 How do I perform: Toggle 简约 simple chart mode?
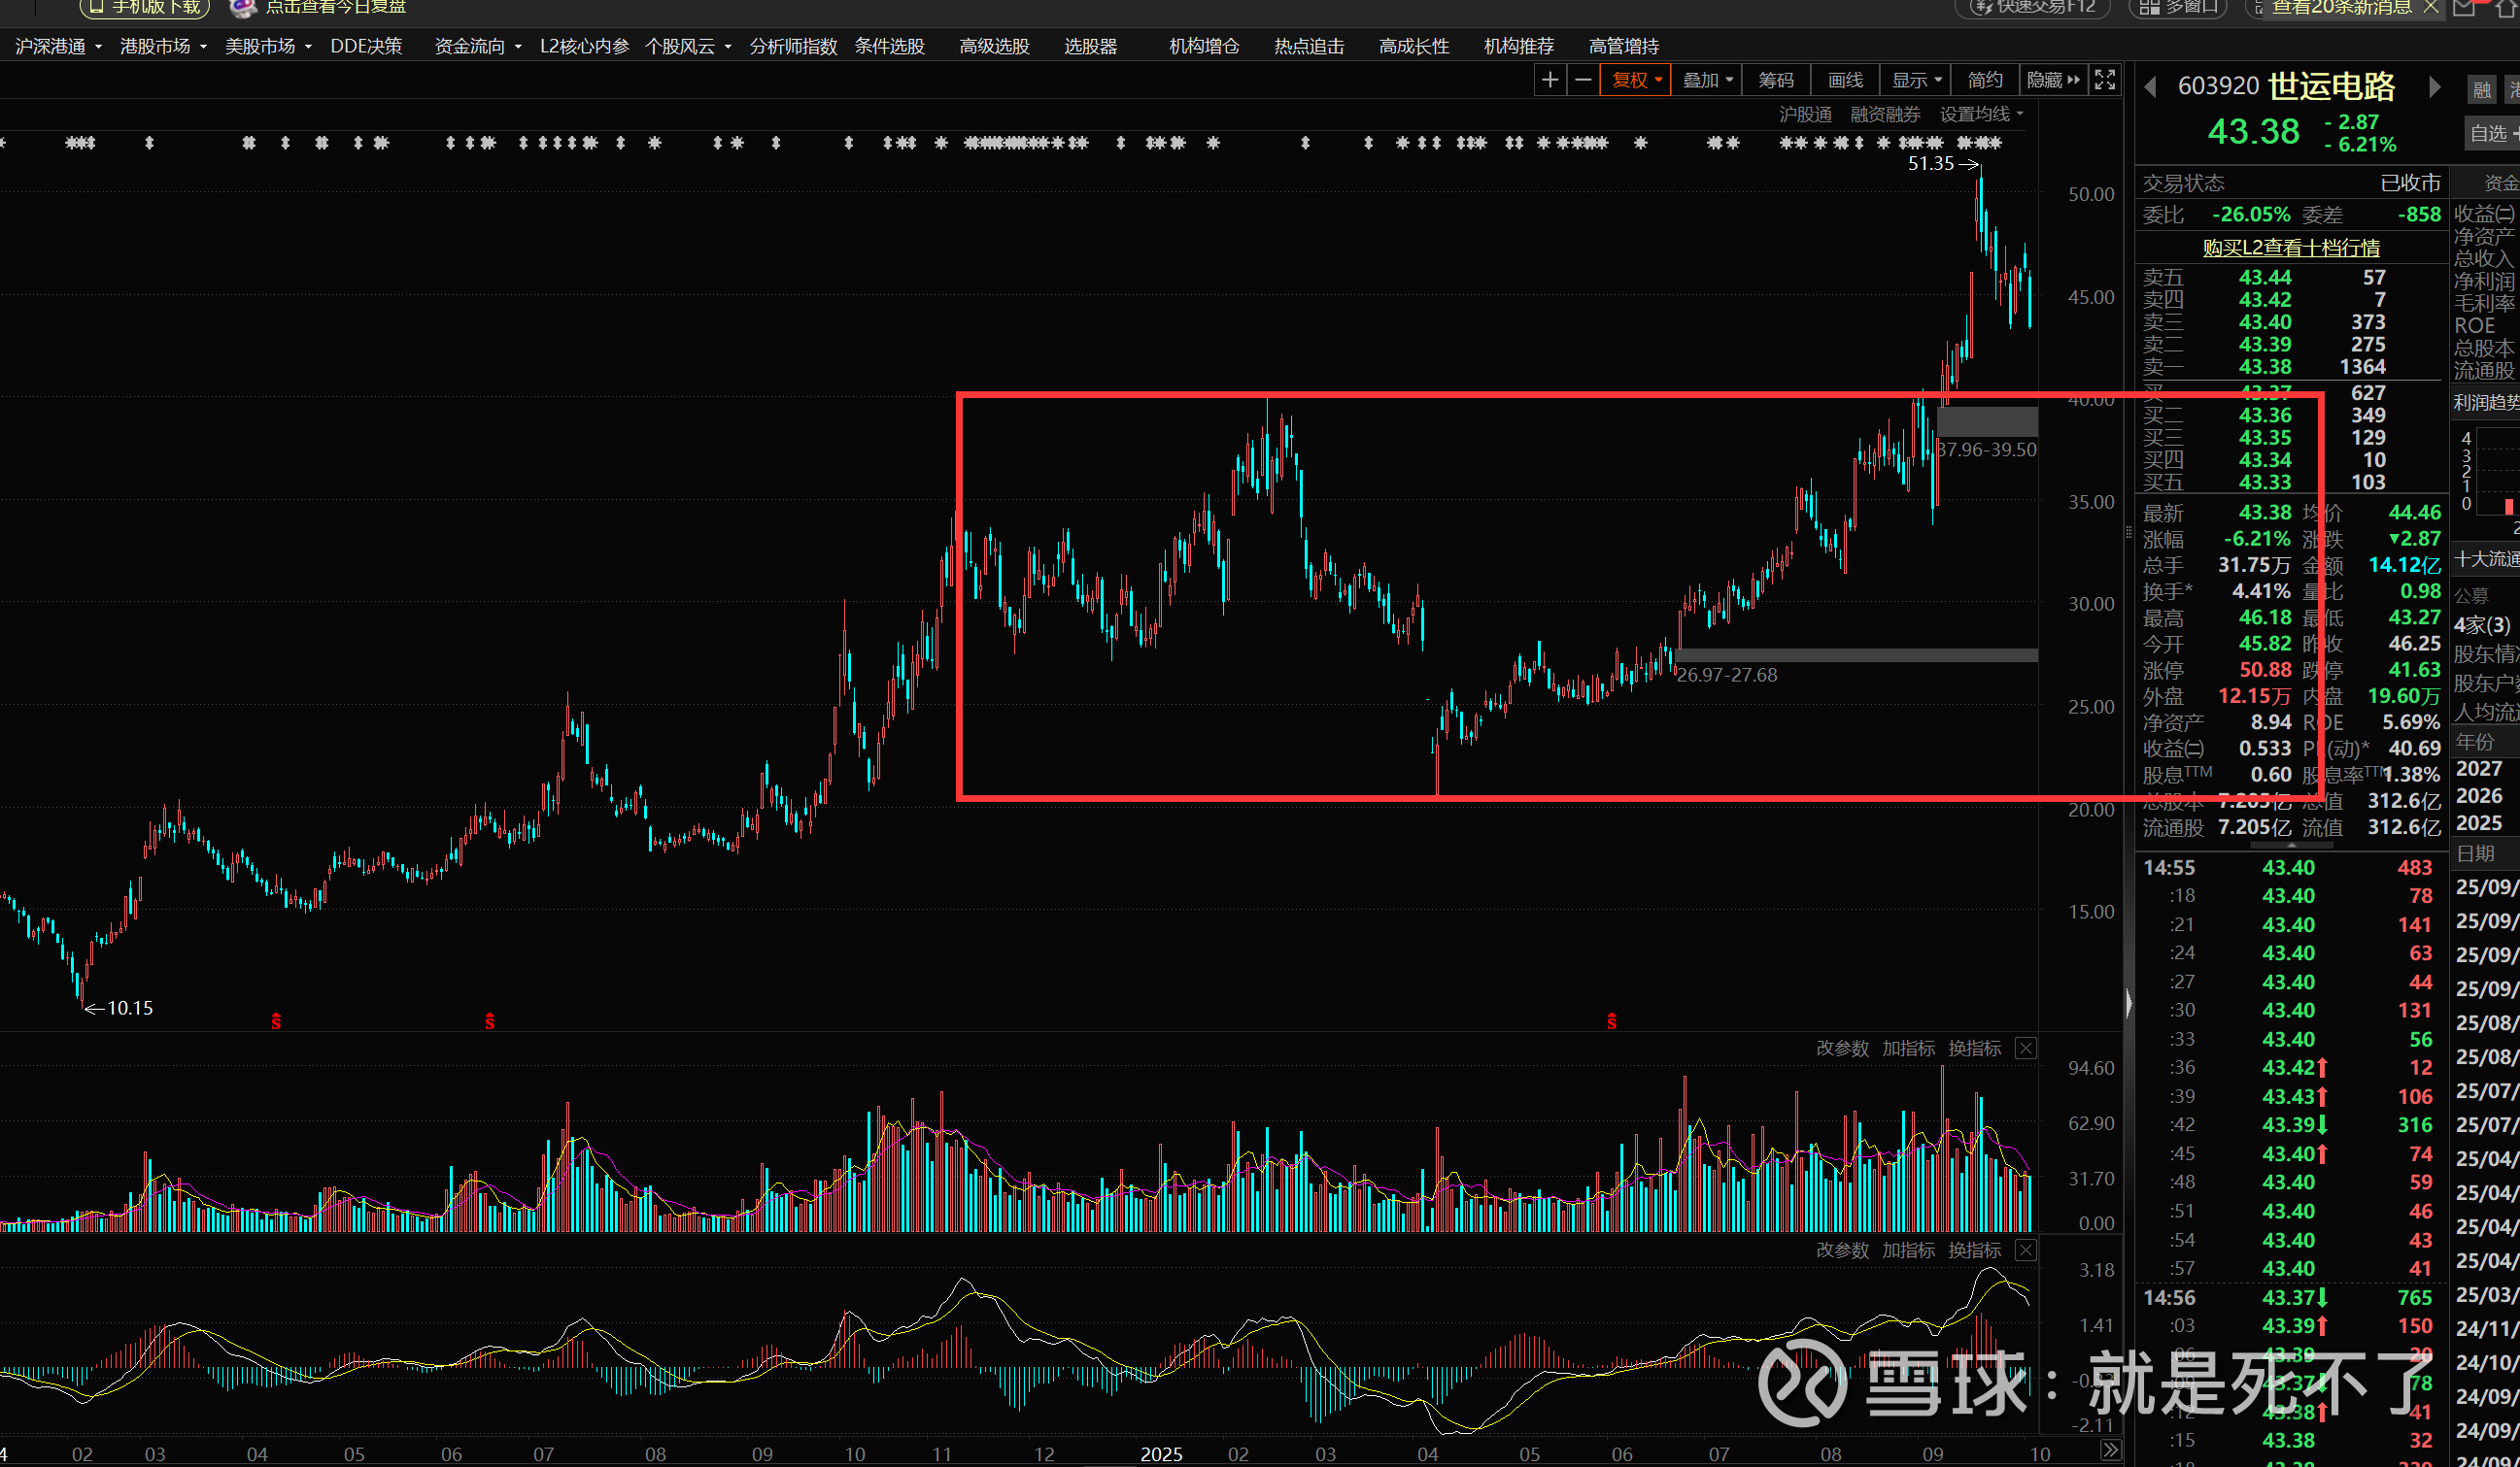coord(1984,80)
